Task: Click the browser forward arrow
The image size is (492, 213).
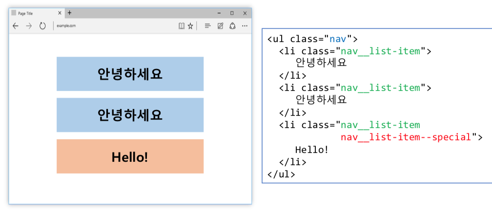Action: coord(29,26)
